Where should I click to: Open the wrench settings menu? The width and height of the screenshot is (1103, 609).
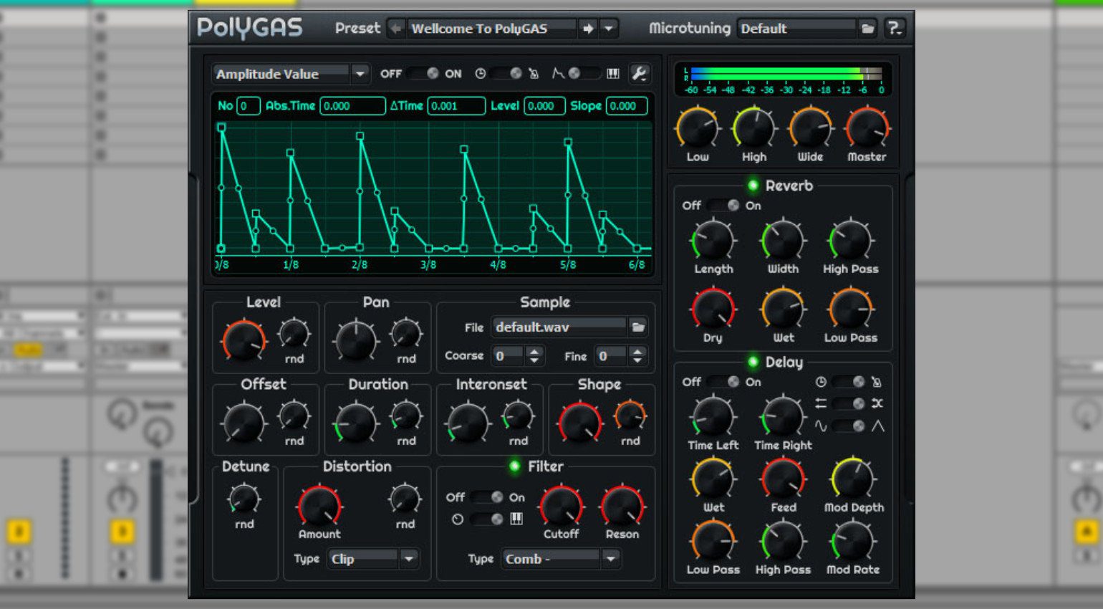tap(639, 73)
